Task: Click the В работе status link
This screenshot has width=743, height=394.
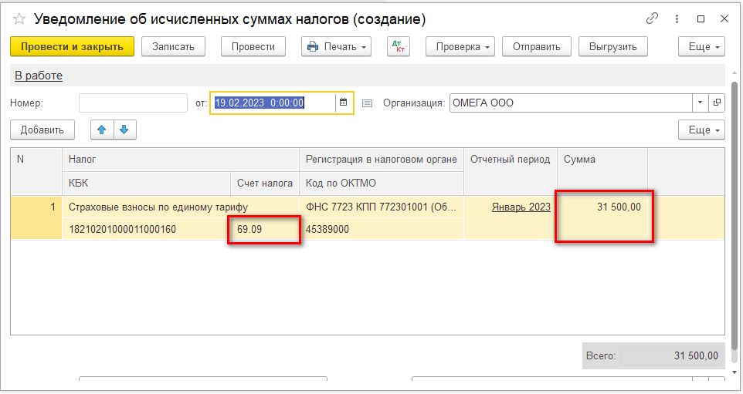Action: pos(39,76)
